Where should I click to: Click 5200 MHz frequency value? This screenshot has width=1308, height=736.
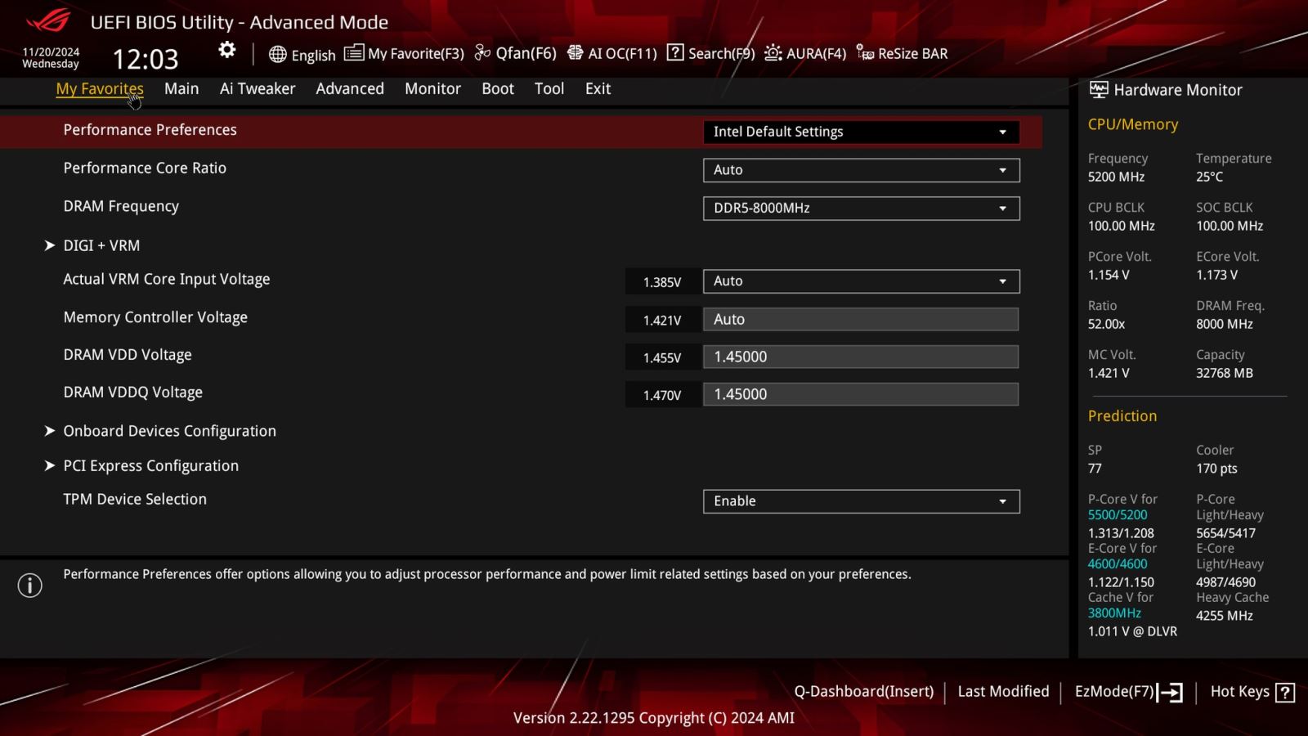1116,177
